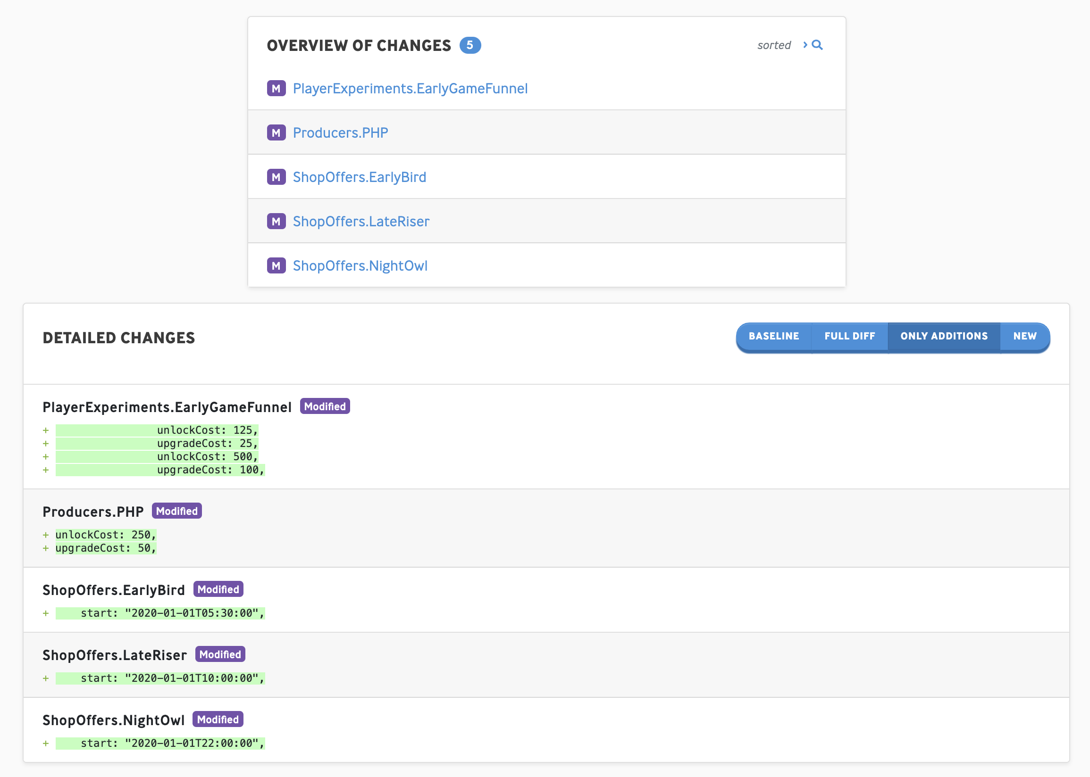Open the ShopOffers.NightOwl overview link
The height and width of the screenshot is (777, 1090).
click(360, 265)
